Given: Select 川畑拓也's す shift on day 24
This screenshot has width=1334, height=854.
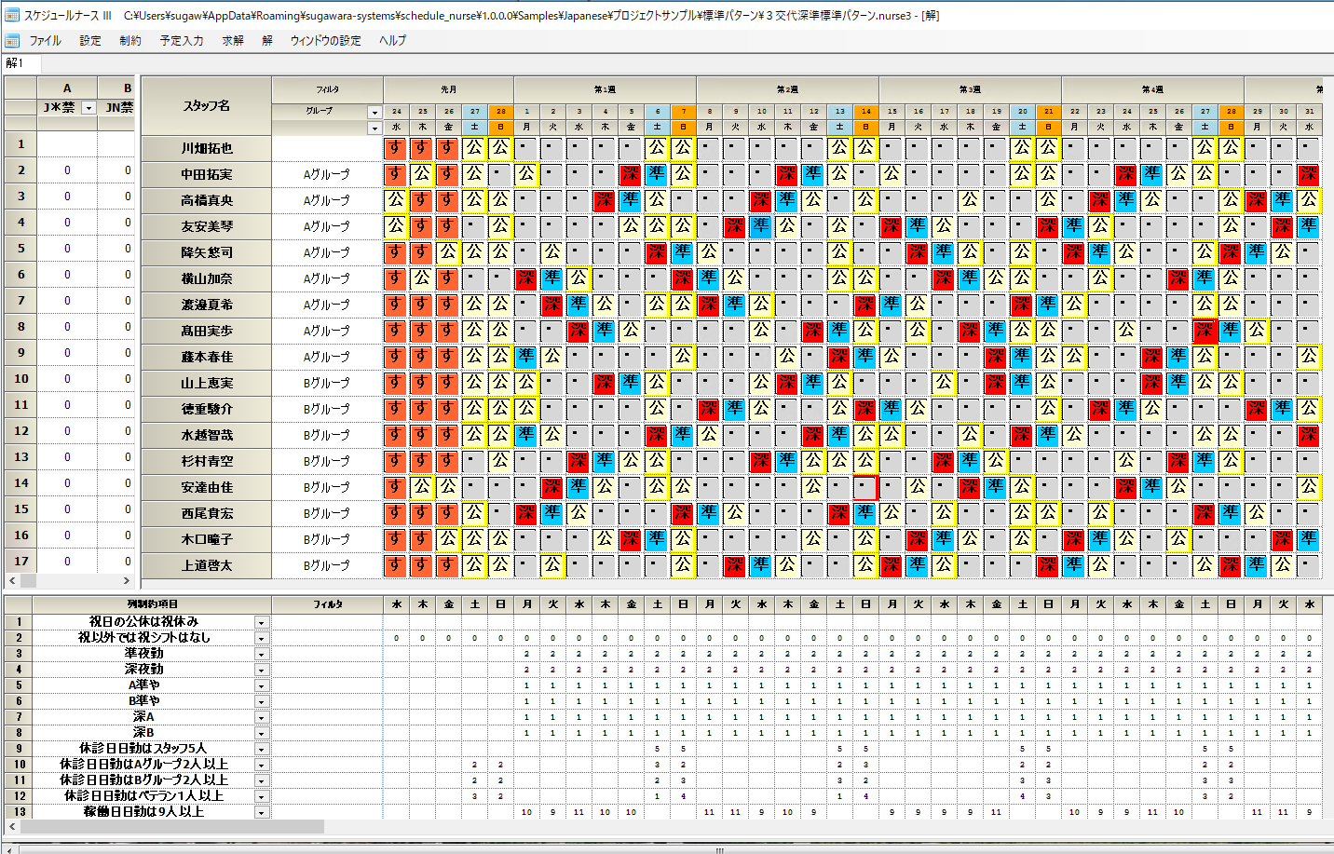Looking at the screenshot, I should (396, 148).
